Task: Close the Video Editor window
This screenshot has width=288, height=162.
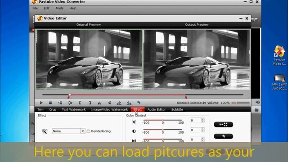Action: (x=247, y=18)
